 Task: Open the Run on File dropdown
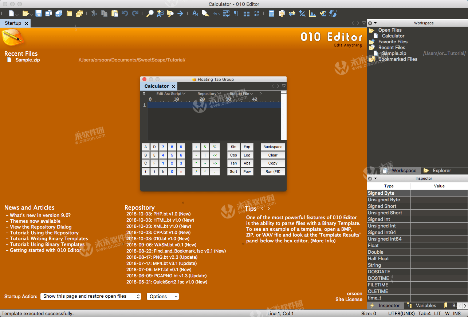coord(241,94)
